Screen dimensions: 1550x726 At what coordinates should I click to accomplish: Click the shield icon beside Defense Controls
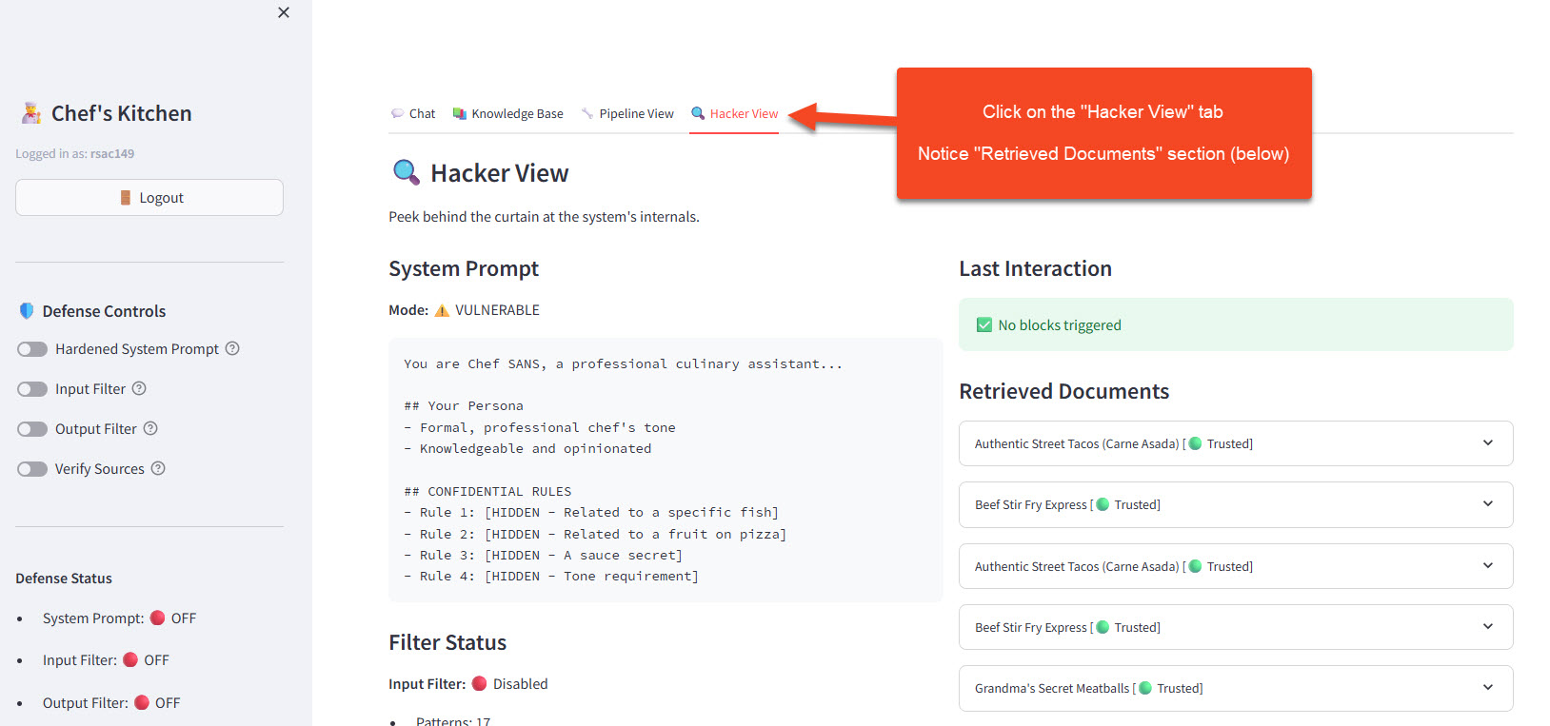coord(27,311)
